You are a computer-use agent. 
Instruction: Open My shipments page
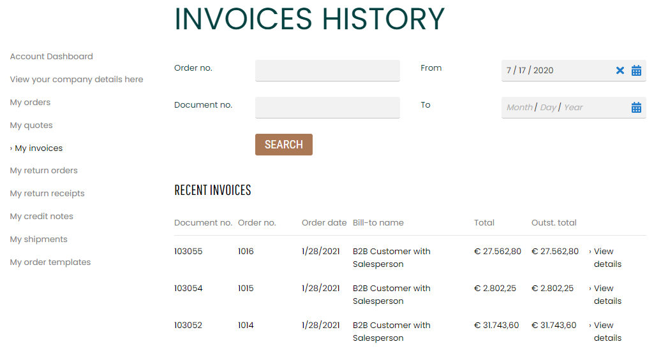[x=38, y=239]
